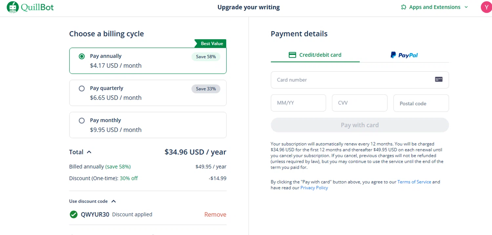This screenshot has height=235, width=492.
Task: Select the Pay quarterly radio button
Action: click(x=82, y=88)
